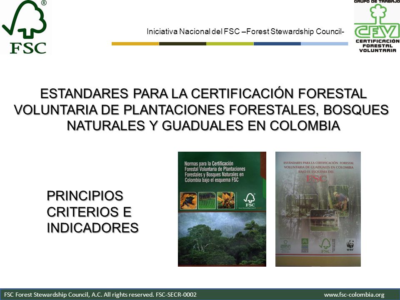Click the worker photo on the Guaduales cover
This screenshot has width=400, height=300.
coord(338,201)
